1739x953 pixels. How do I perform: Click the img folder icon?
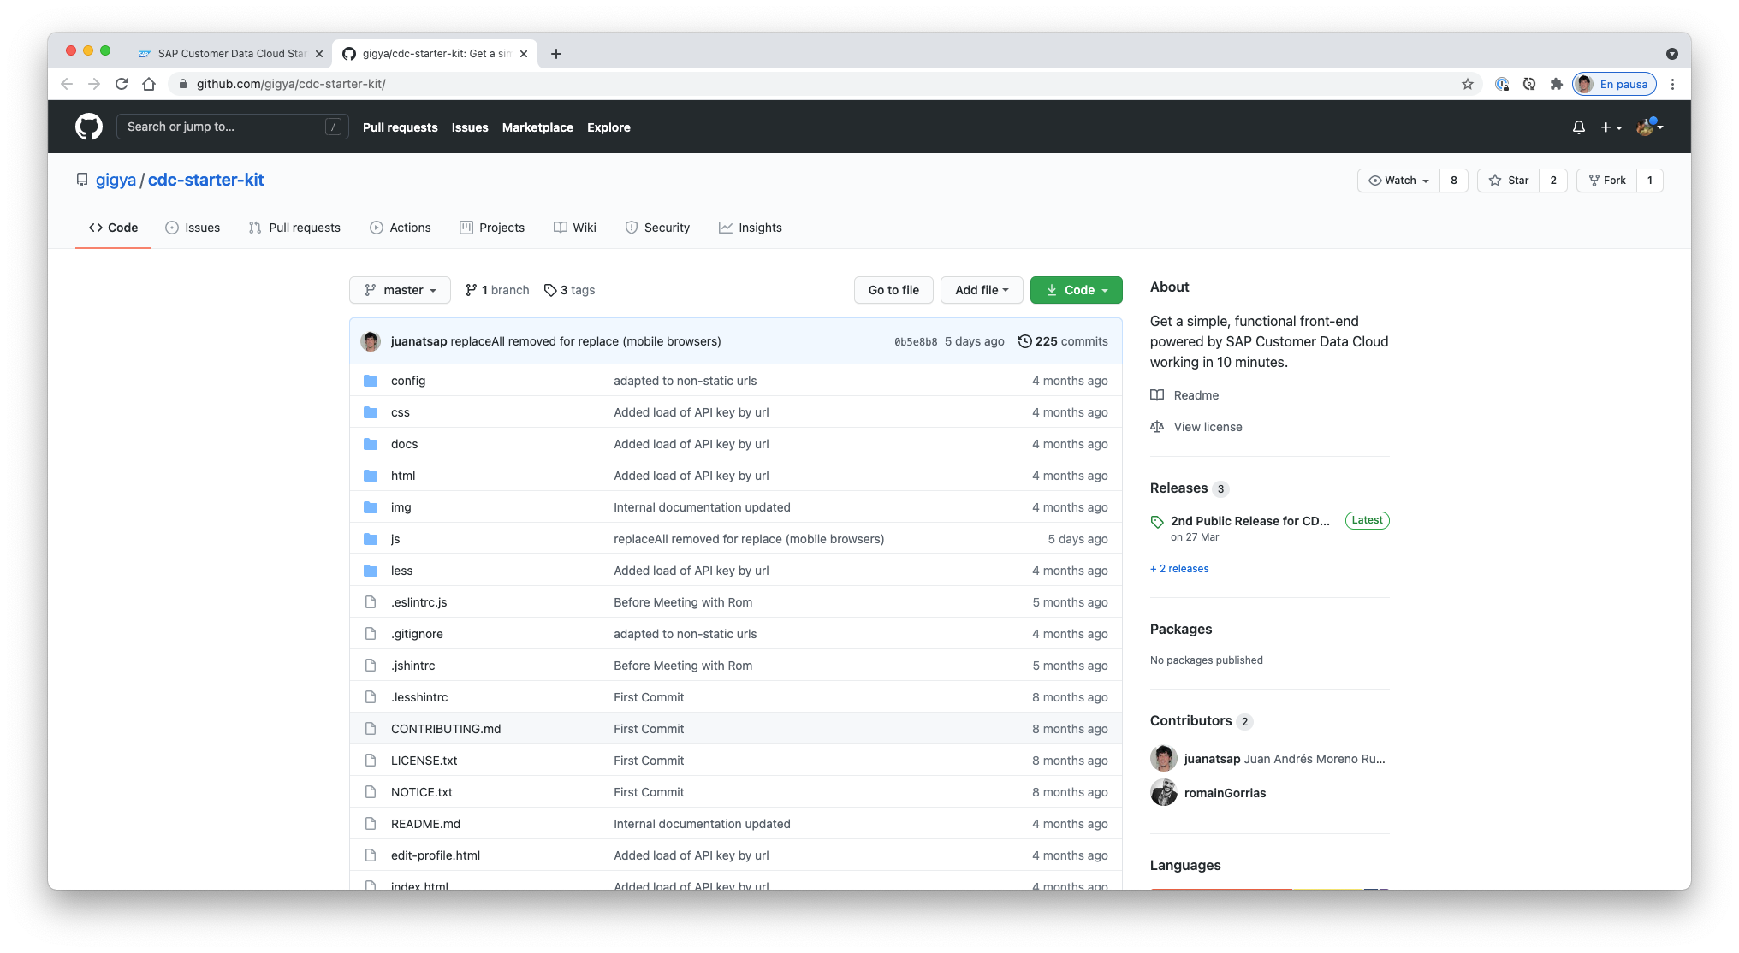[x=371, y=507]
